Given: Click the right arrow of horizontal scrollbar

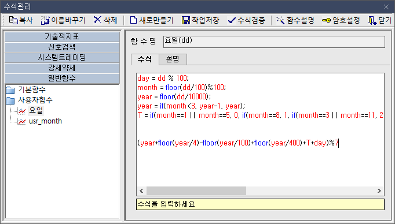Looking at the screenshot, I should click(379, 191).
